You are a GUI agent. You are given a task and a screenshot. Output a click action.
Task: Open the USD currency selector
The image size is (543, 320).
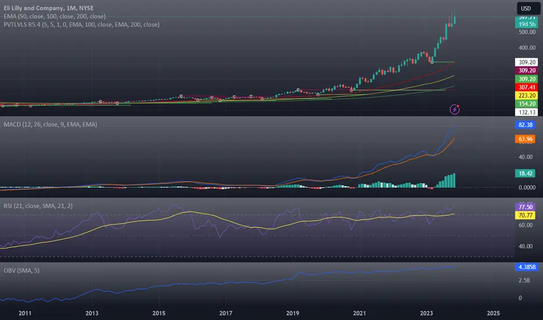(x=527, y=8)
